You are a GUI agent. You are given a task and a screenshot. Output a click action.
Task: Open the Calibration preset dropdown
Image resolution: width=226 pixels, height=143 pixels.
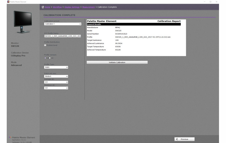(x=63, y=24)
